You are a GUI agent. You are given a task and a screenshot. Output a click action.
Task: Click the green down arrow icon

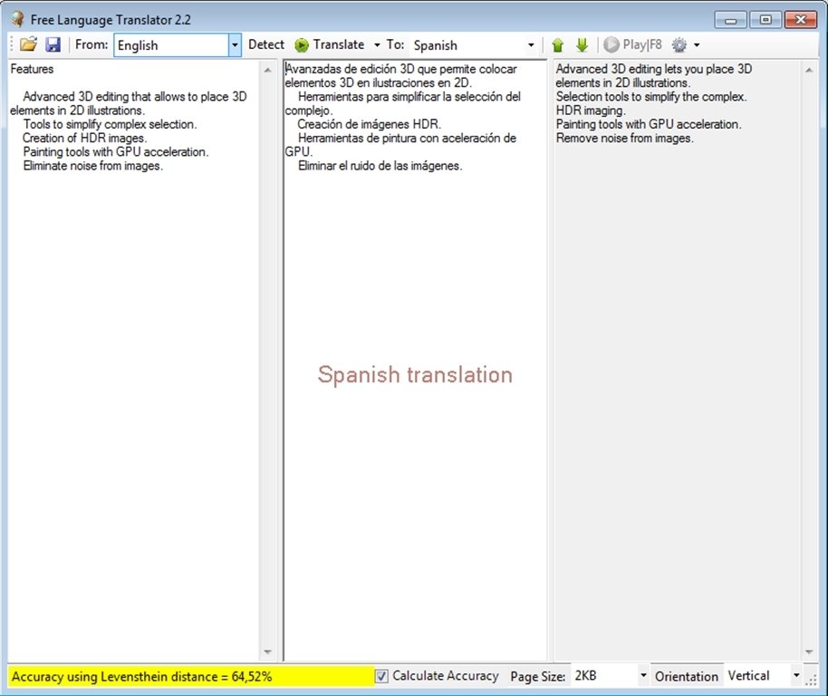tap(582, 45)
